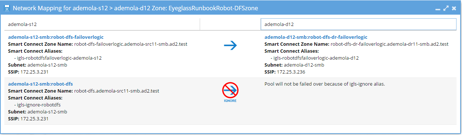Open ademola-s12-smb:robot-dfs pool link
Image resolution: width=462 pixels, height=135 pixels.
coord(40,84)
